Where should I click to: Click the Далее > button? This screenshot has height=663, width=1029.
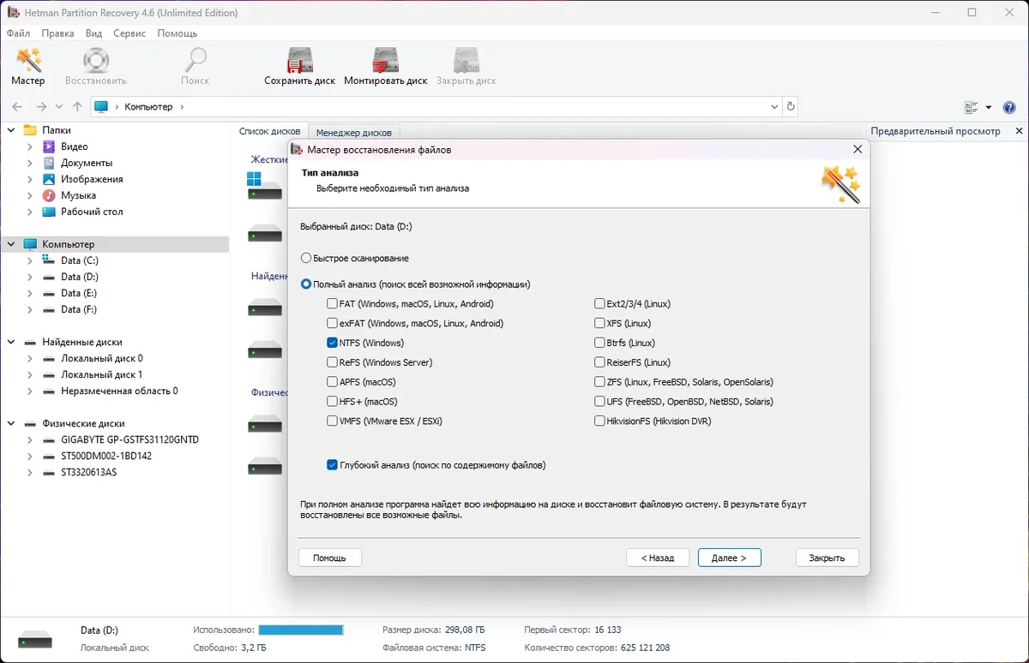(x=730, y=558)
